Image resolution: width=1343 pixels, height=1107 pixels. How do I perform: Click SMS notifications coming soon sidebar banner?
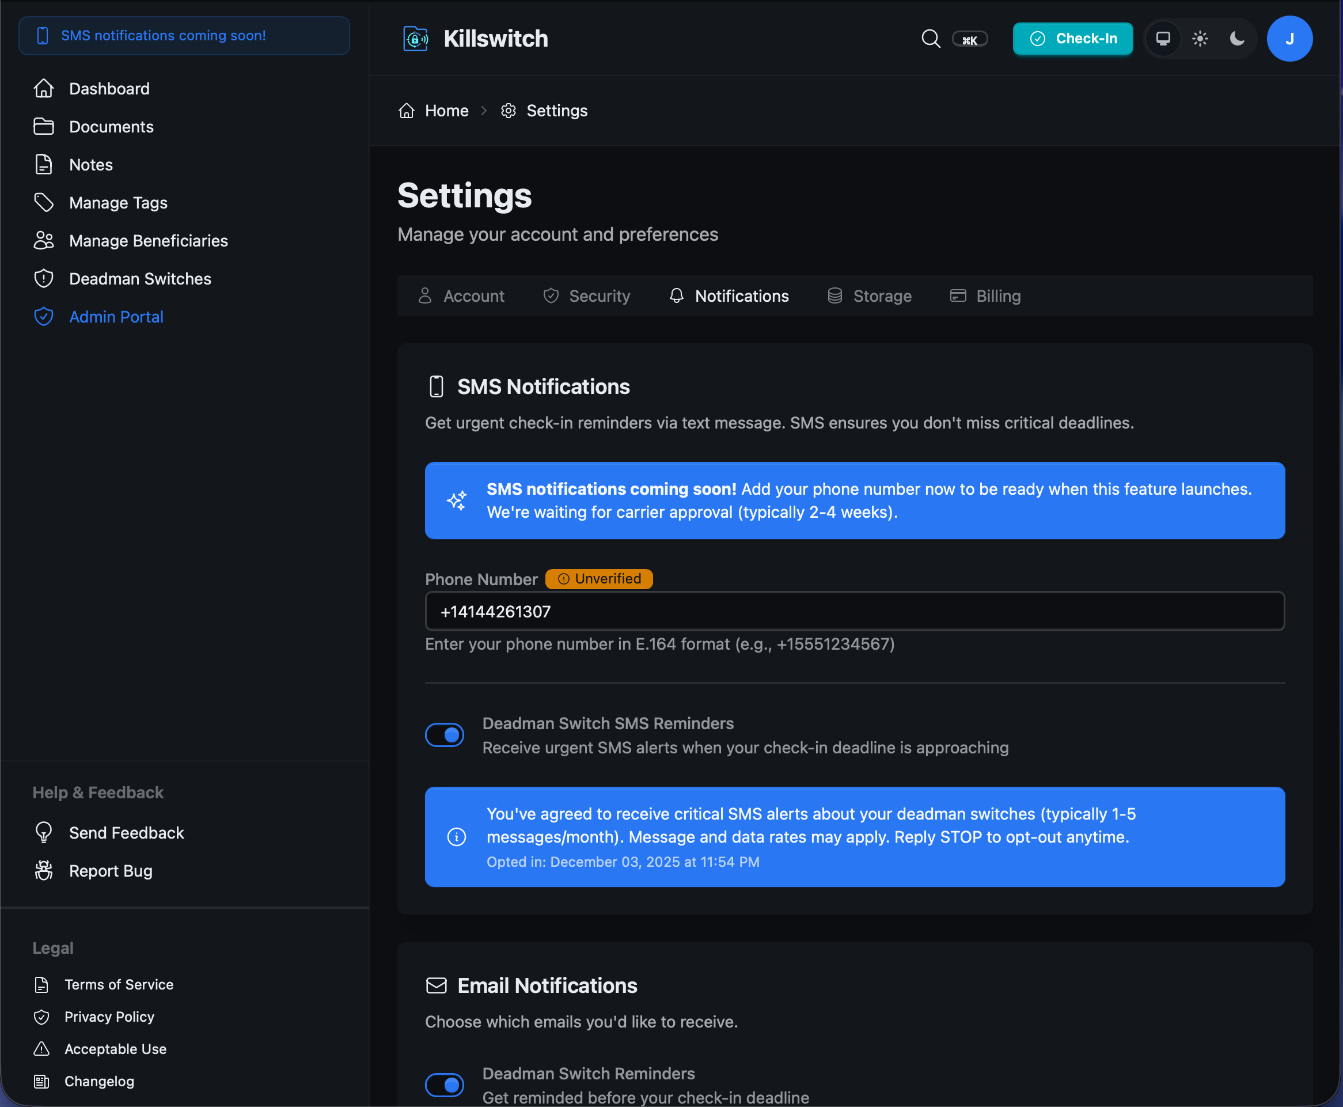point(184,36)
